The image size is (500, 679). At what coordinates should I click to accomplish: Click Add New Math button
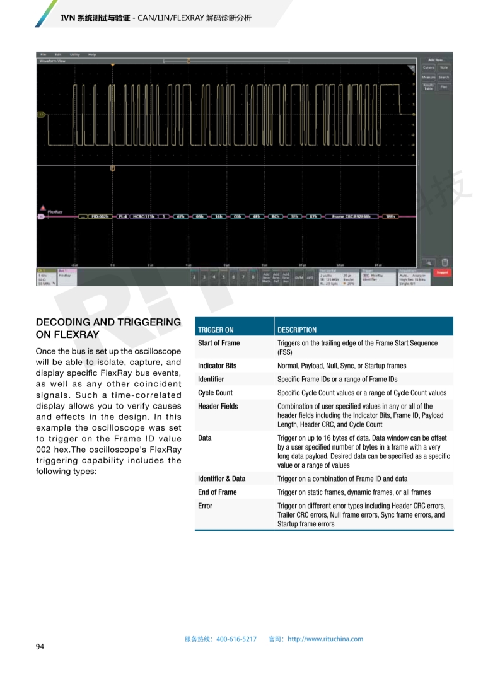[266, 277]
